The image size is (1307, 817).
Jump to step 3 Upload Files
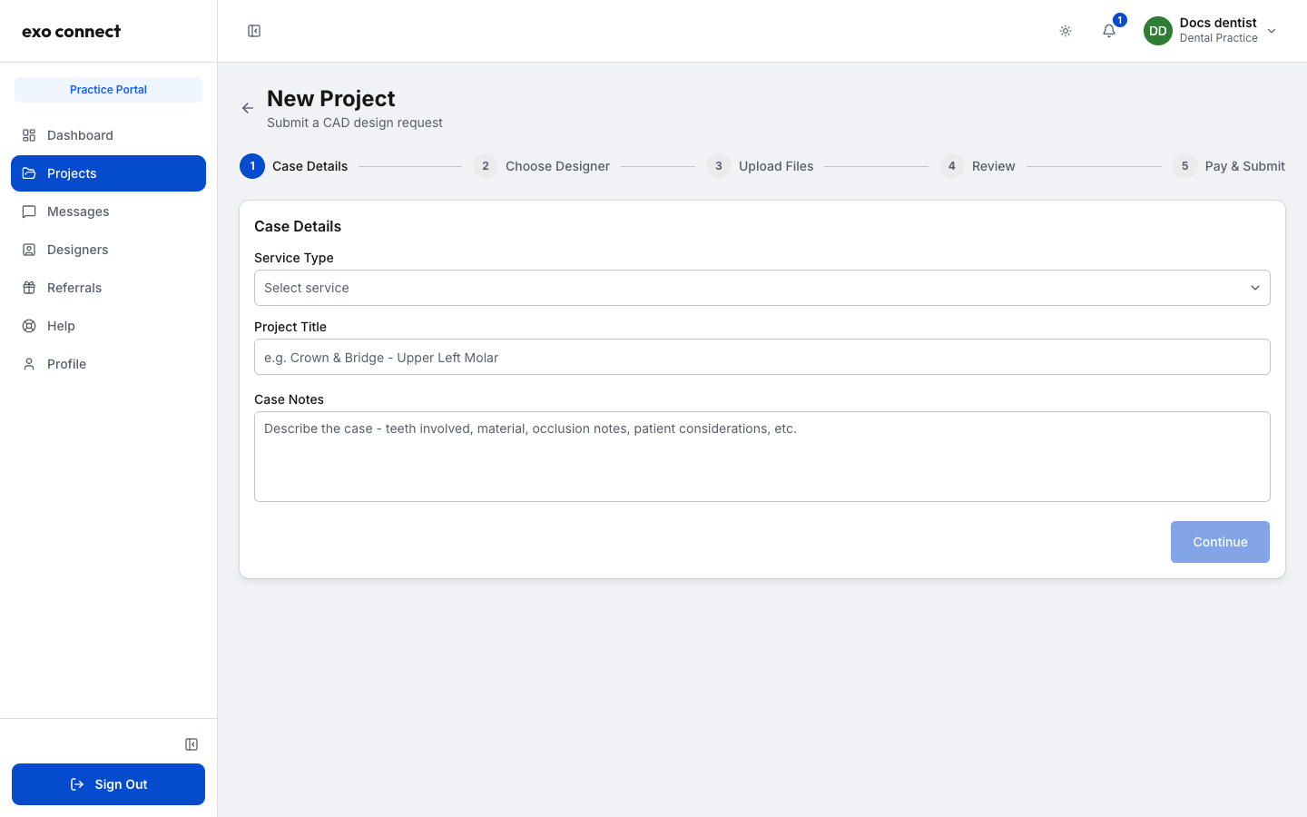tap(761, 166)
